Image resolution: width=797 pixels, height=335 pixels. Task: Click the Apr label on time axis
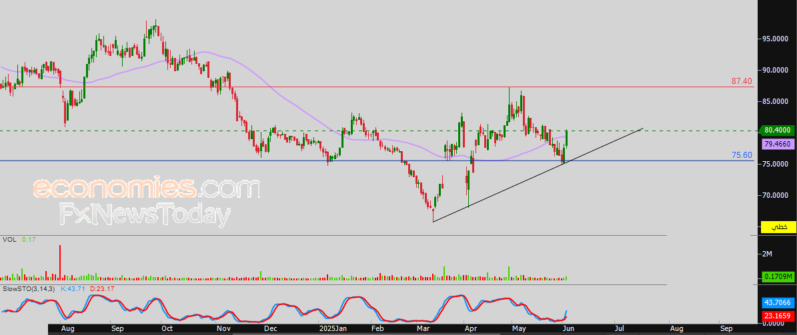coord(471,329)
